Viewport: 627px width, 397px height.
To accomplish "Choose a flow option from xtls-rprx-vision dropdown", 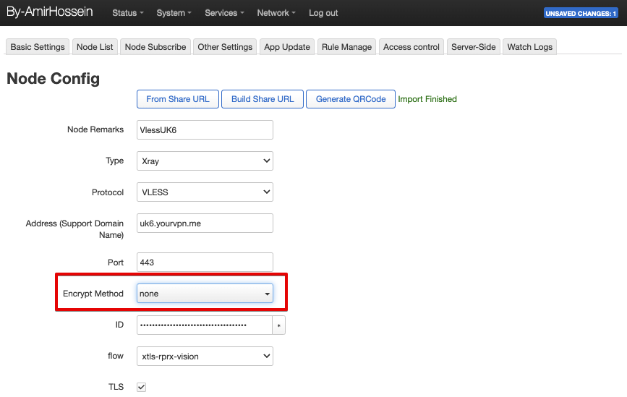I will click(205, 356).
